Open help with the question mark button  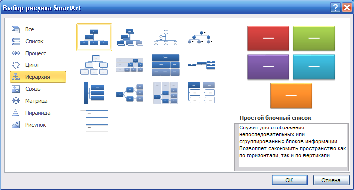pos(335,8)
